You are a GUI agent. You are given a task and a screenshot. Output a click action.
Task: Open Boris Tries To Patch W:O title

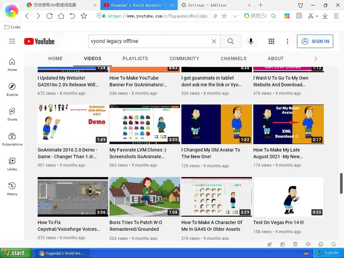(x=136, y=225)
